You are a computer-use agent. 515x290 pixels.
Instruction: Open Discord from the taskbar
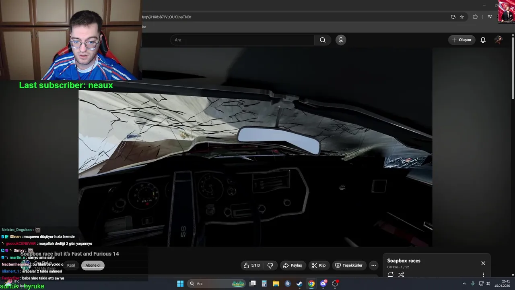click(x=323, y=284)
